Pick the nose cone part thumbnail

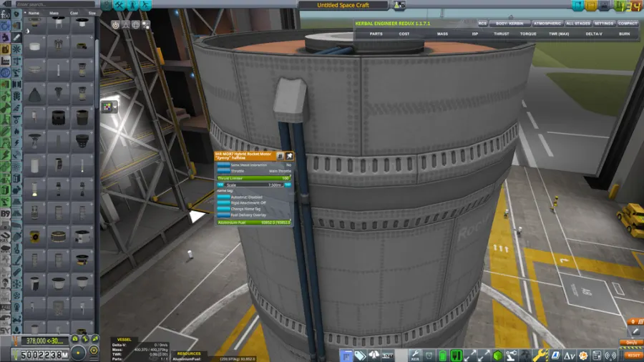tap(34, 95)
